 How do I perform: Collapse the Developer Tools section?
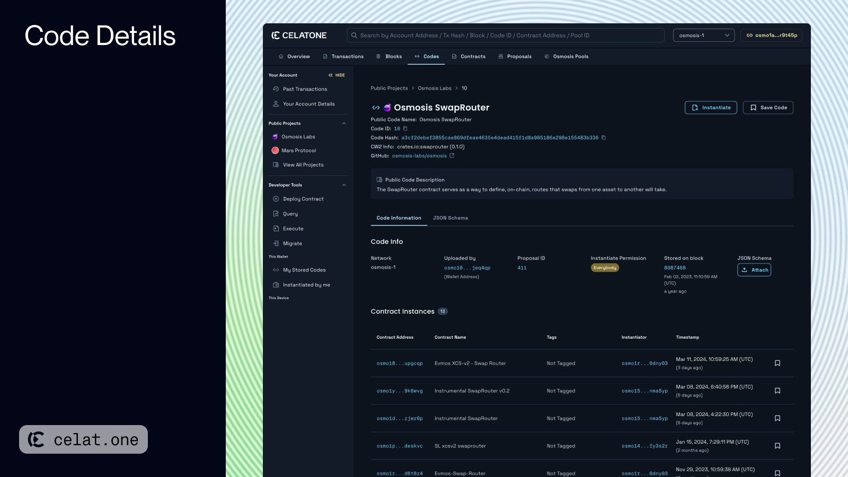[344, 185]
